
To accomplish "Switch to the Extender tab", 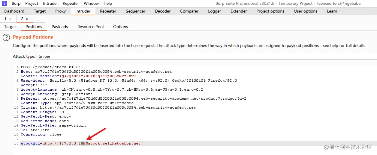I will coord(239,11).
